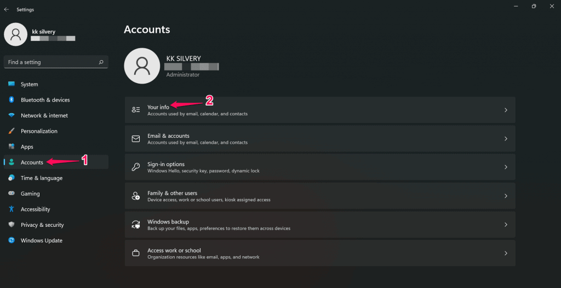561x288 pixels.
Task: Click the System monitor icon
Action: (12, 84)
